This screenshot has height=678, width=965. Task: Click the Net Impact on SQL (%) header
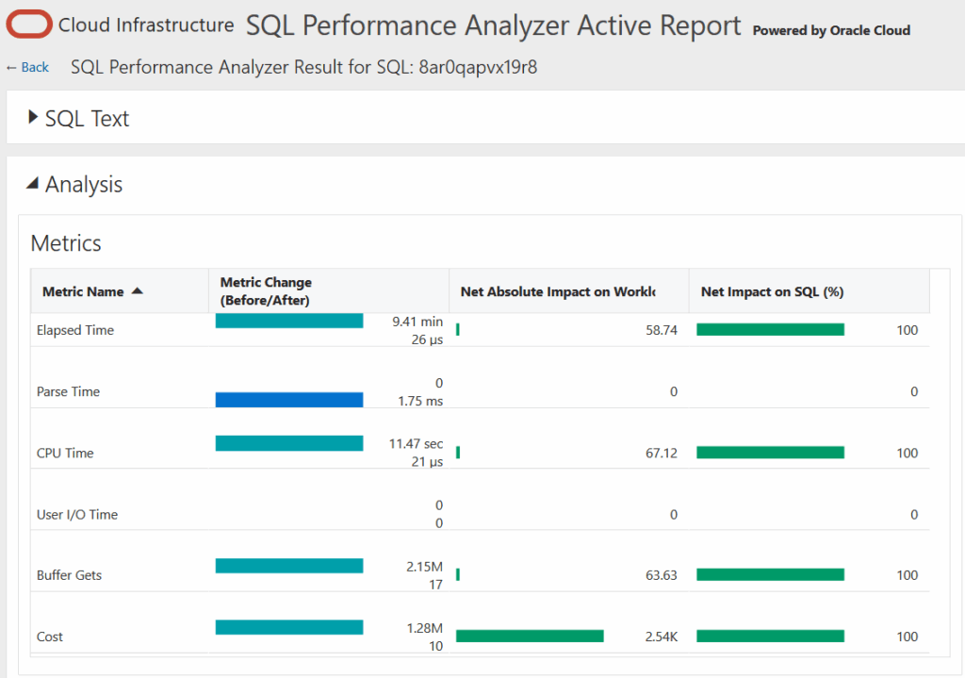pyautogui.click(x=772, y=292)
